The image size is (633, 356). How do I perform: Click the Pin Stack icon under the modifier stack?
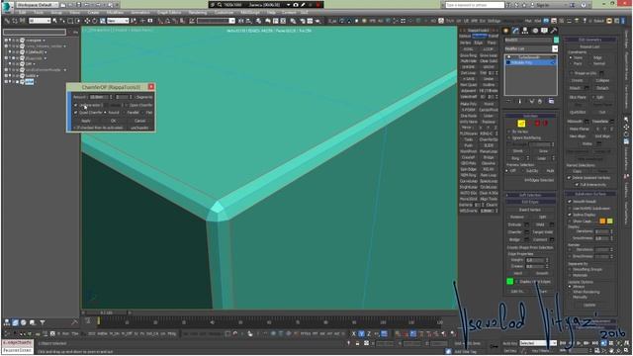click(x=508, y=101)
